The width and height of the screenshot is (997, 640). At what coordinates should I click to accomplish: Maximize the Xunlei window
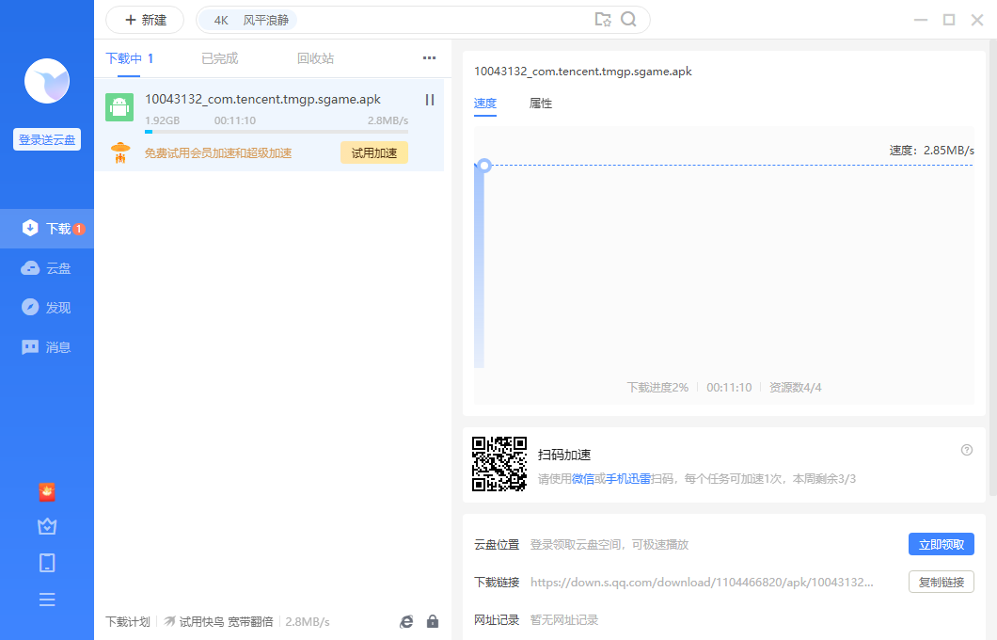949,20
